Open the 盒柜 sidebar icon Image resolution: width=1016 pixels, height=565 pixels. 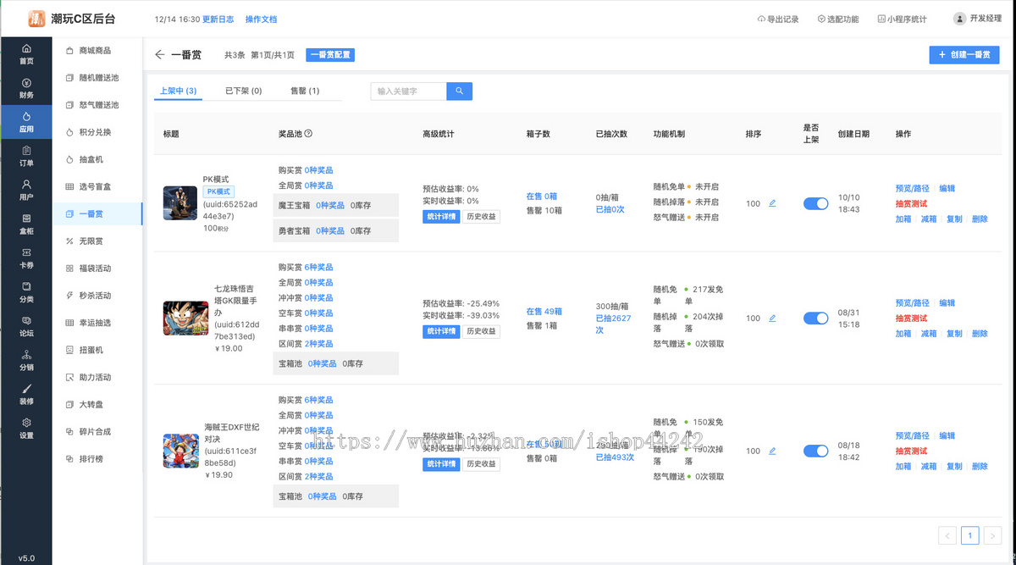[26, 219]
